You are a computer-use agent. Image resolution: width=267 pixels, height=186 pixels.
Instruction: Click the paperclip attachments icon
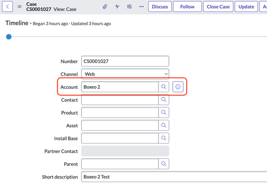105,7
